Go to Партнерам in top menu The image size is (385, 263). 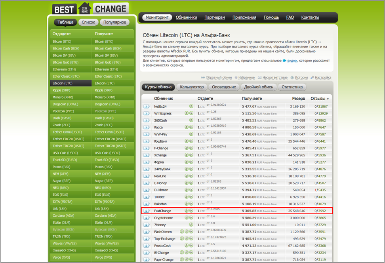tap(215, 17)
